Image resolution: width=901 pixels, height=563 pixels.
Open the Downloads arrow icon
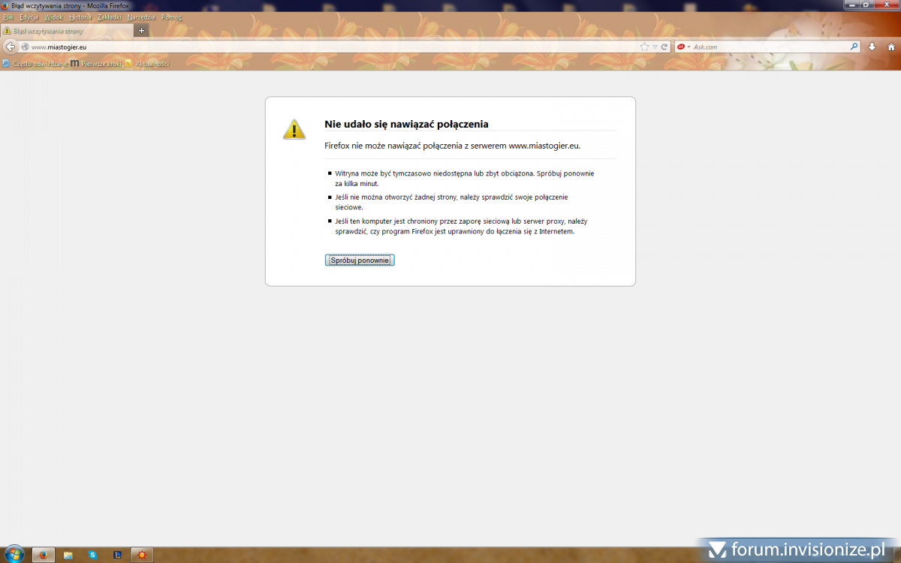872,47
